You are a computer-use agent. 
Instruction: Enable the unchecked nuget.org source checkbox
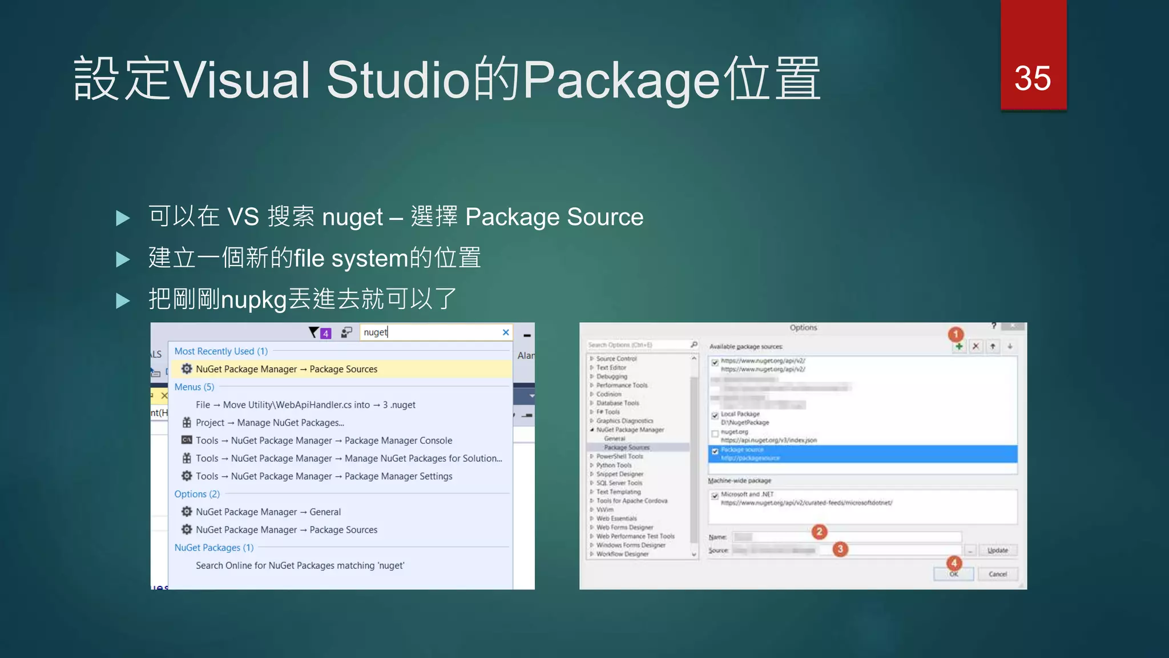[x=715, y=434]
